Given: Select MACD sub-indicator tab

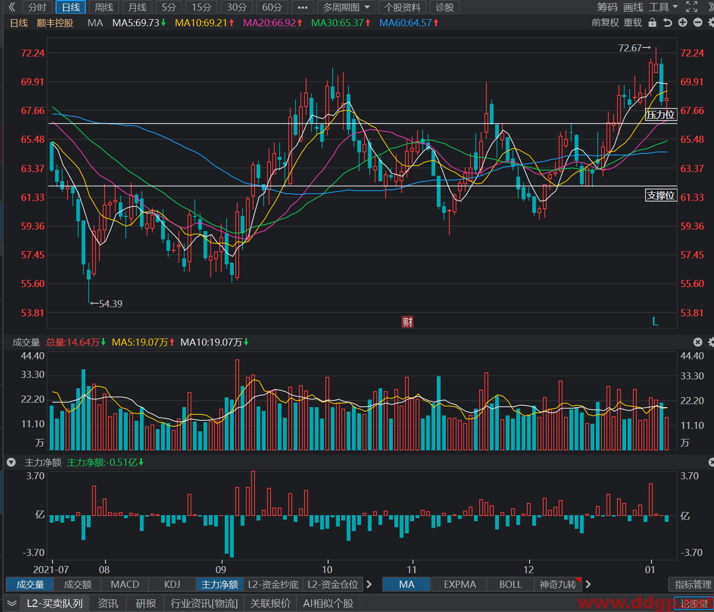Looking at the screenshot, I should pos(125,584).
